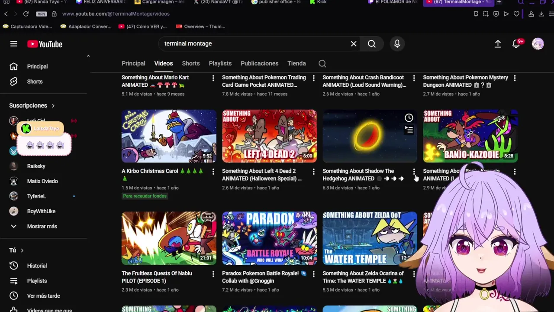This screenshot has width=554, height=312.
Task: Open the Tienda tab
Action: tap(296, 63)
